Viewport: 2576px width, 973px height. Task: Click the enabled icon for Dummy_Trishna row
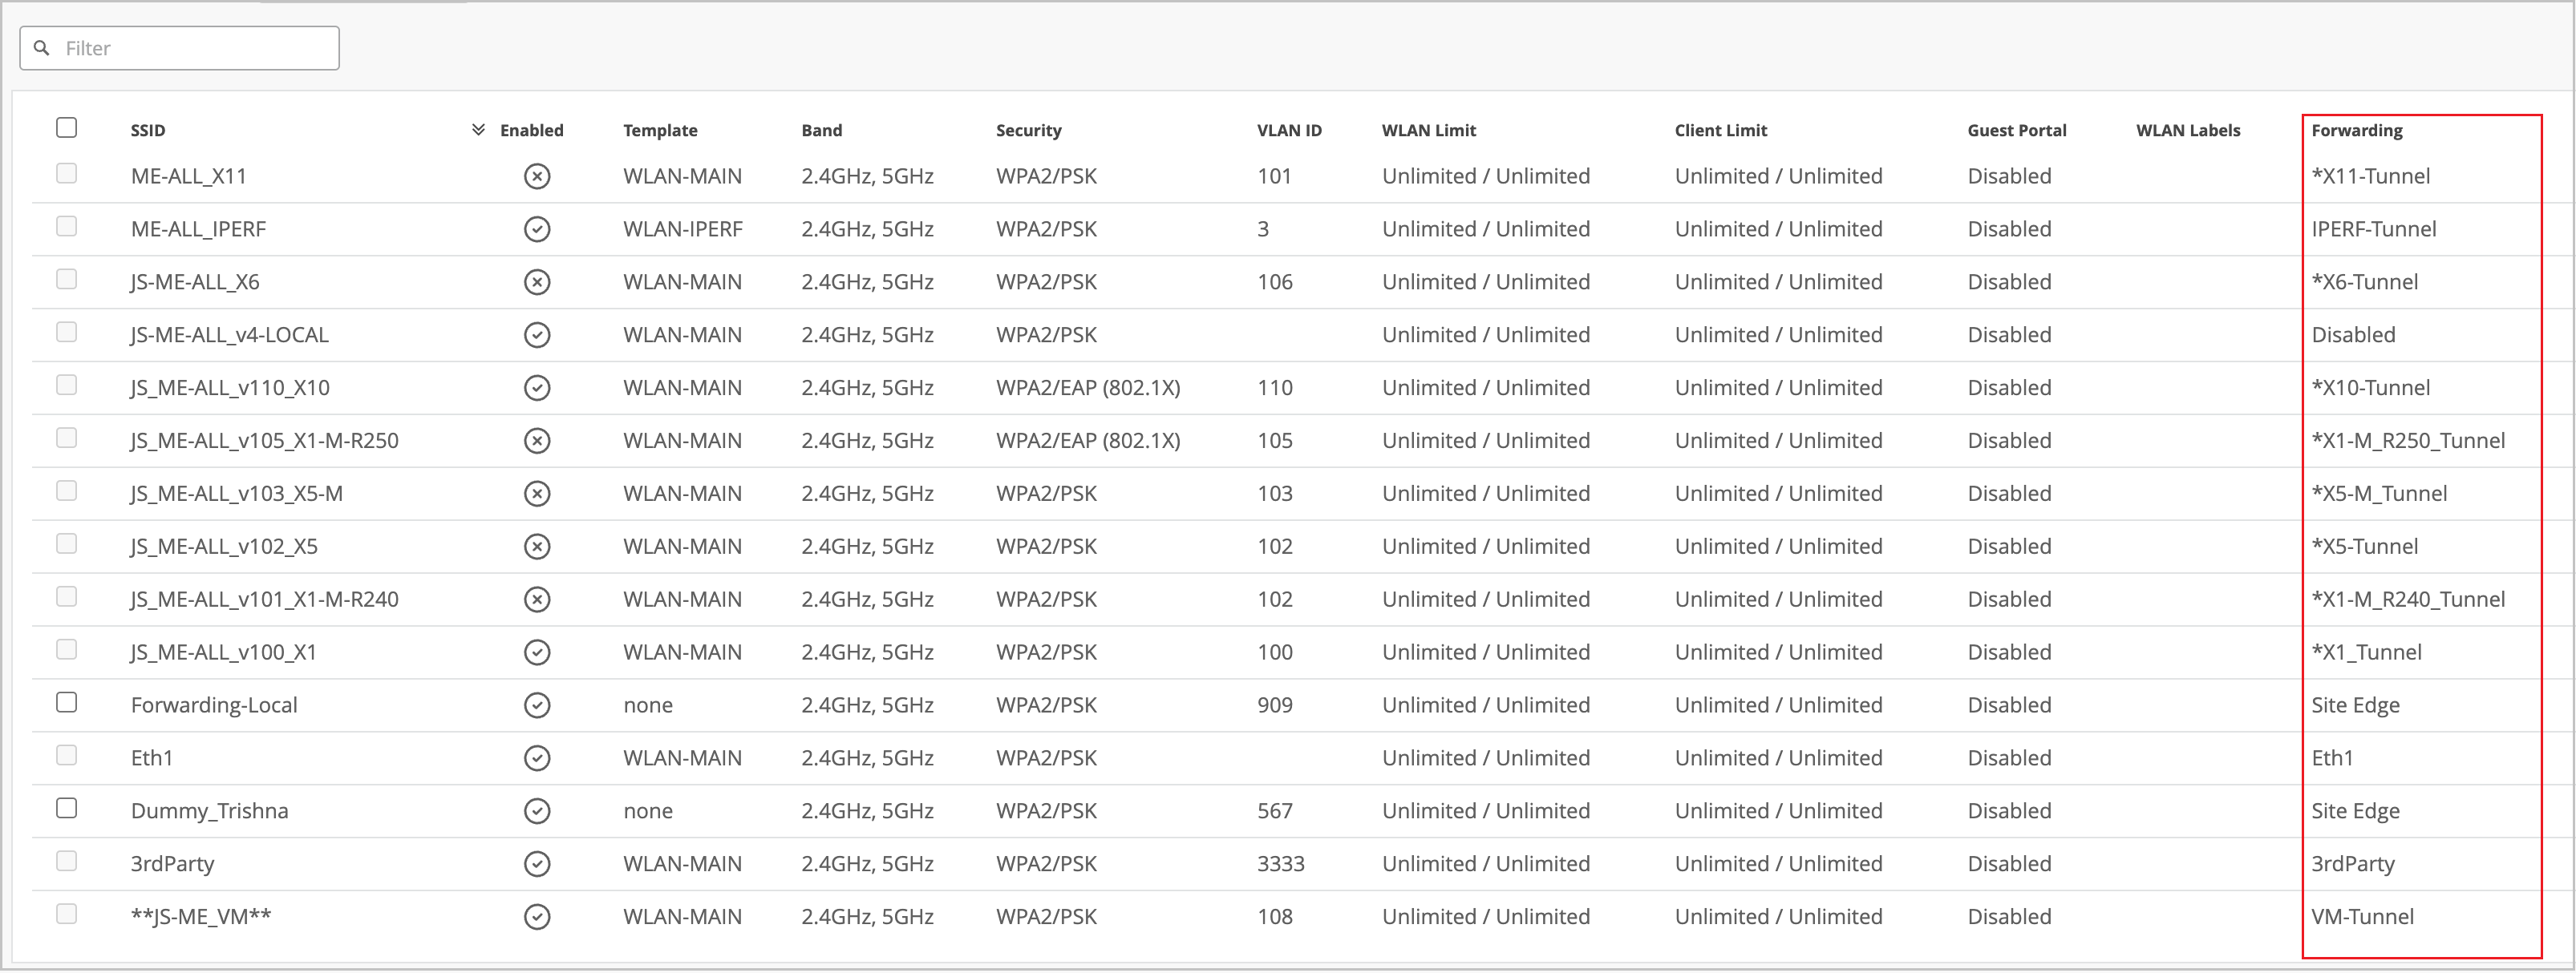pyautogui.click(x=537, y=811)
